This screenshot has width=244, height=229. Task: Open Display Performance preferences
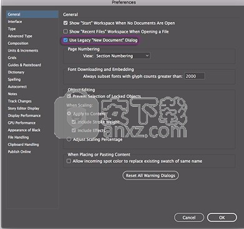(x=24, y=115)
